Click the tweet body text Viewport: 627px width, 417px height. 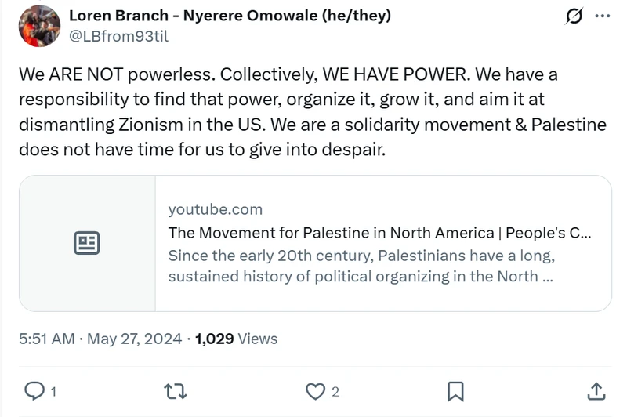313,111
